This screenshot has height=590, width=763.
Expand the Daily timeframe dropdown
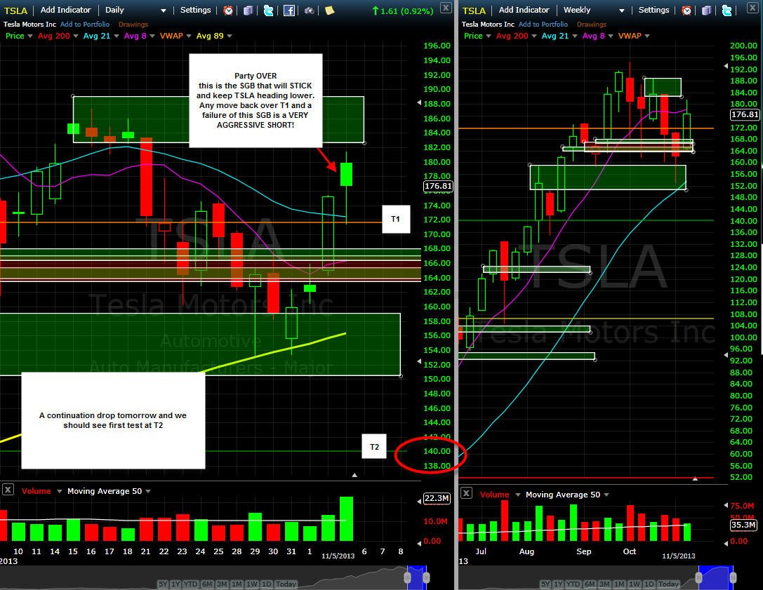pos(135,10)
